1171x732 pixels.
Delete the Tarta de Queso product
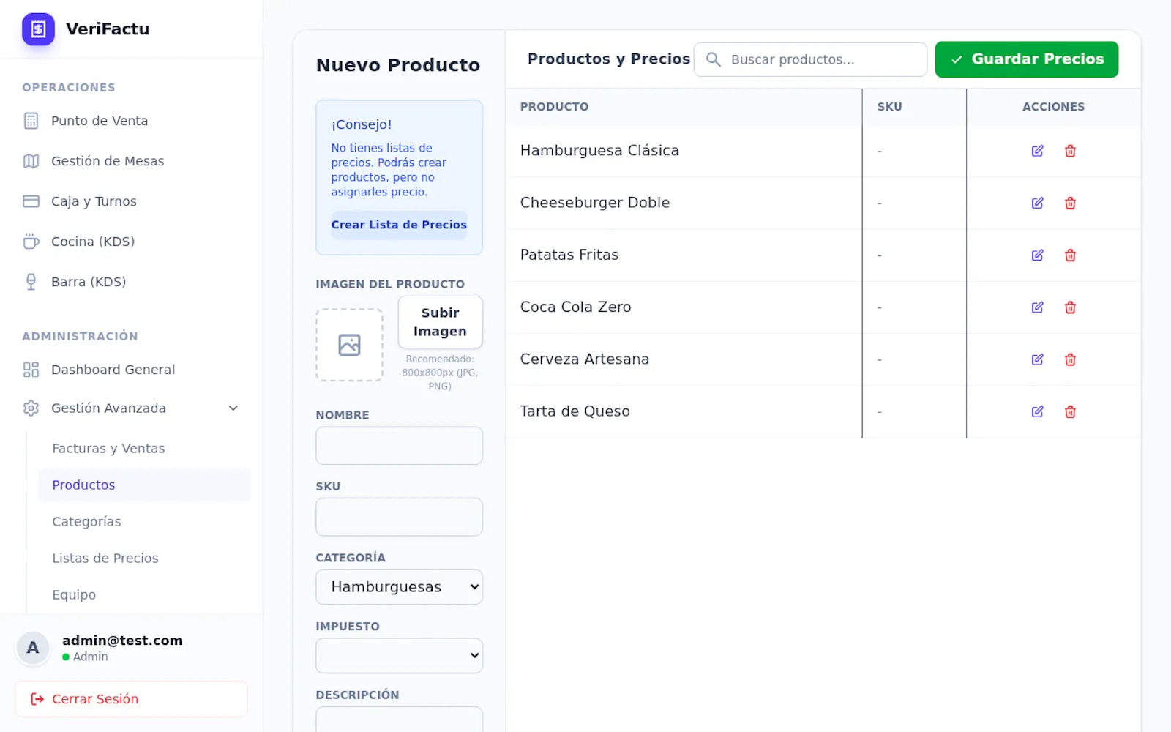[1070, 411]
